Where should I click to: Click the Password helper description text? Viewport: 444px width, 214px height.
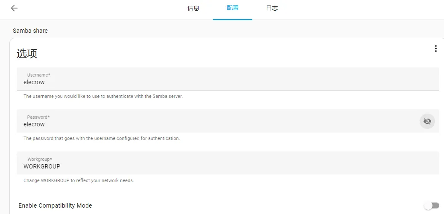[x=102, y=139]
